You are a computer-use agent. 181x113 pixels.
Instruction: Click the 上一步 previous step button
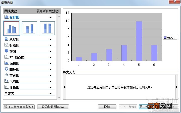coord(128,107)
